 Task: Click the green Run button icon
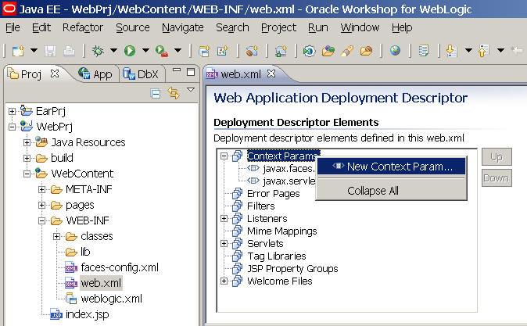pyautogui.click(x=130, y=51)
